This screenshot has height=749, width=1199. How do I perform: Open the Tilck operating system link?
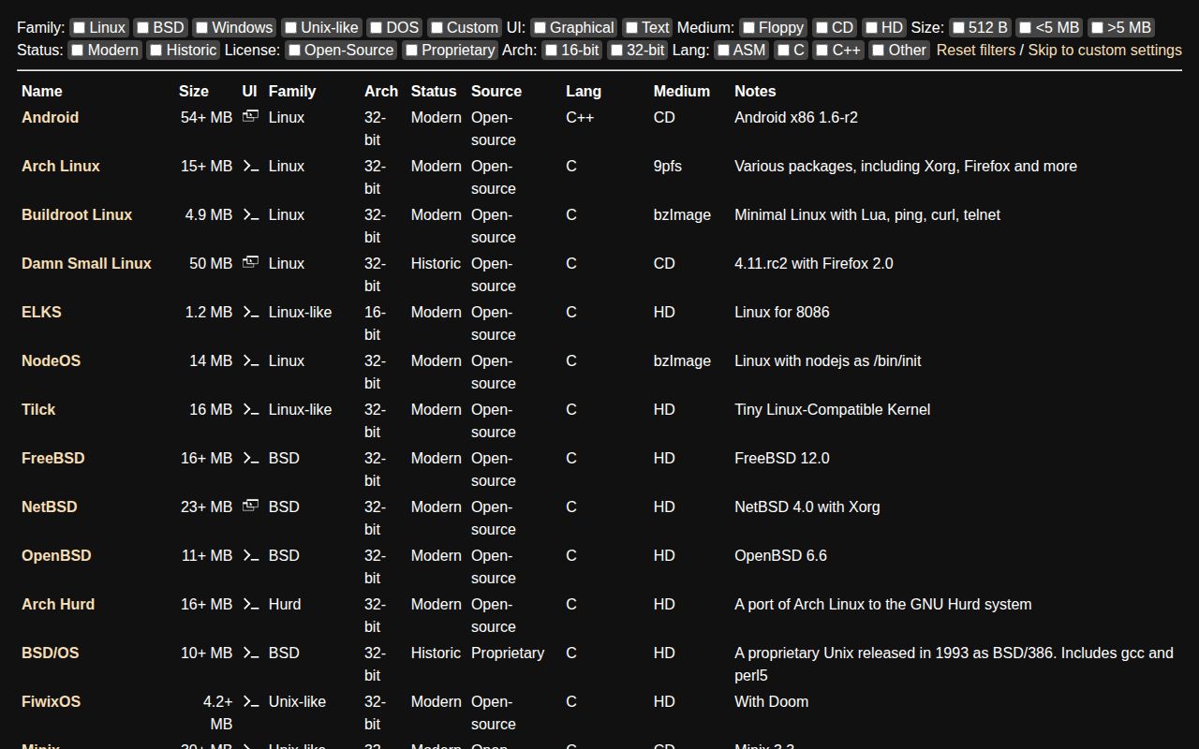point(38,409)
